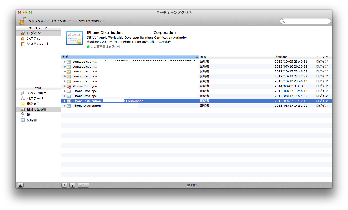Select ログイン keychain label
Image resolution: width=348 pixels, height=210 pixels.
click(34, 33)
